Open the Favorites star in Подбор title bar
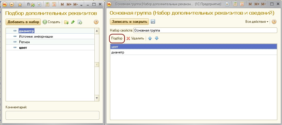The image size is (282, 125). tap(20, 5)
